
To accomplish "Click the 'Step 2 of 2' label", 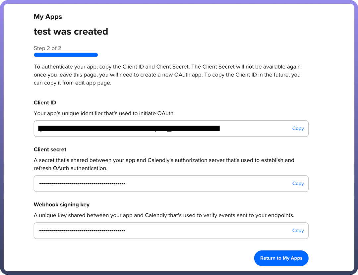I will (47, 48).
